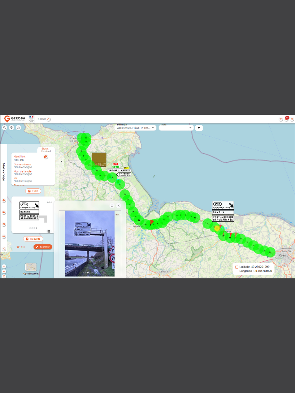This screenshot has width=295, height=393.
Task: Open the Thématique dropdown
Action: click(136, 128)
